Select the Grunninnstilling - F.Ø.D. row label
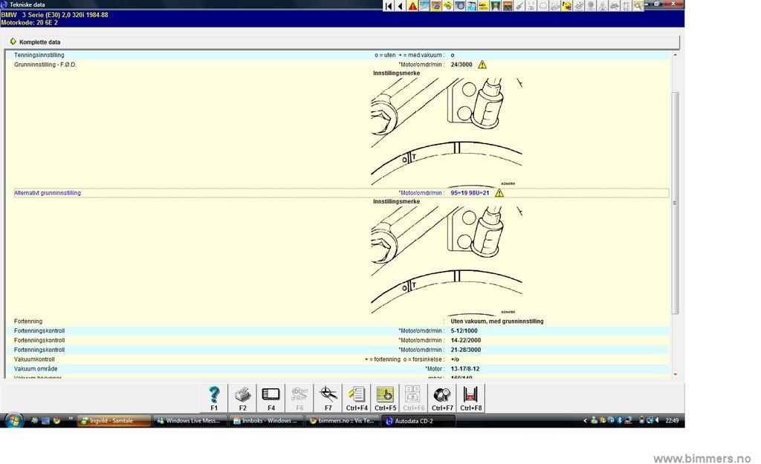 pos(45,65)
